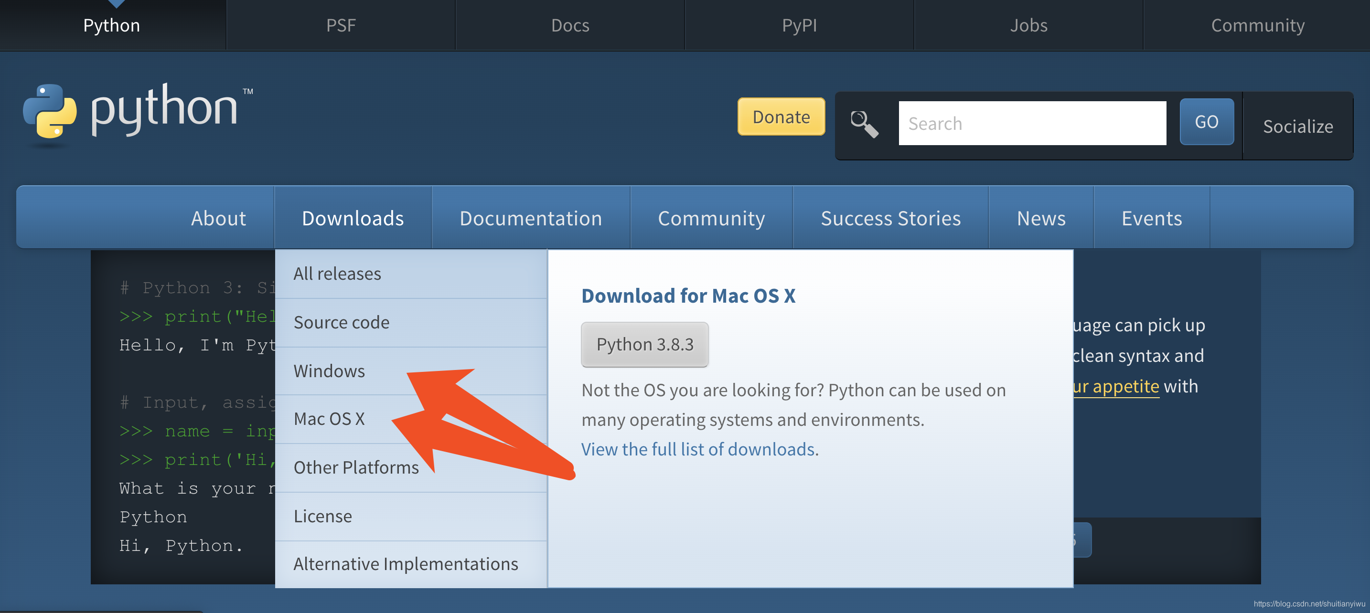Open the News menu

tap(1041, 218)
